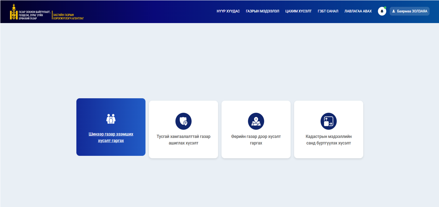Select the shield with location pin icon
The image size is (439, 207).
[183, 121]
